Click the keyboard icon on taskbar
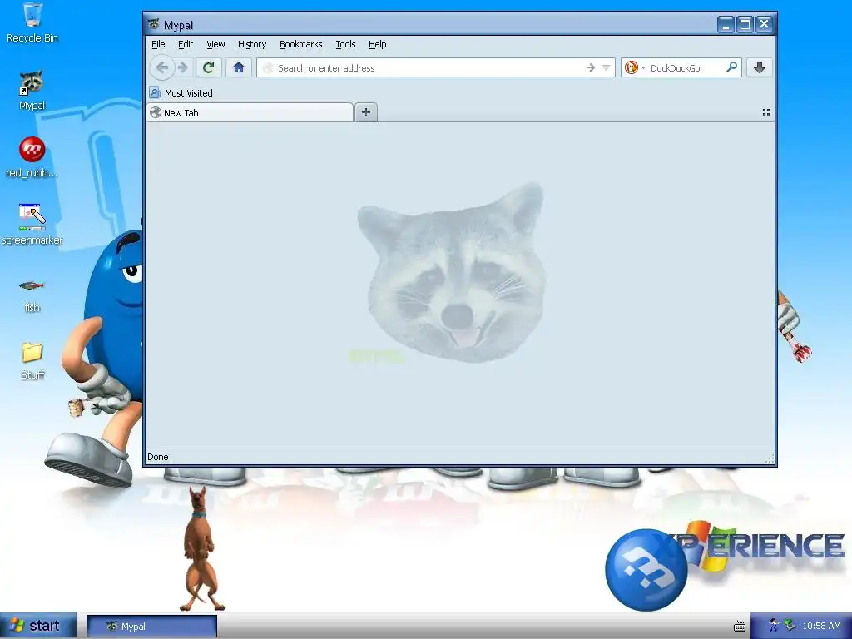 point(739,626)
